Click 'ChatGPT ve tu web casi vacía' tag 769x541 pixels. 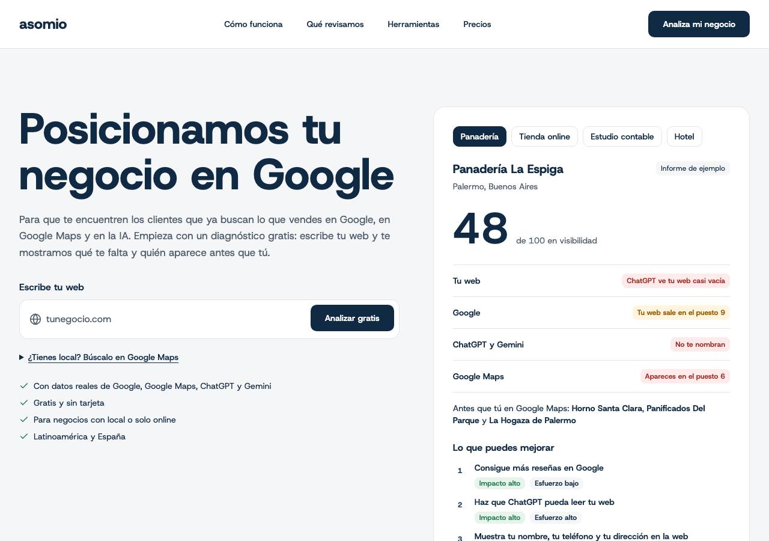coord(676,281)
